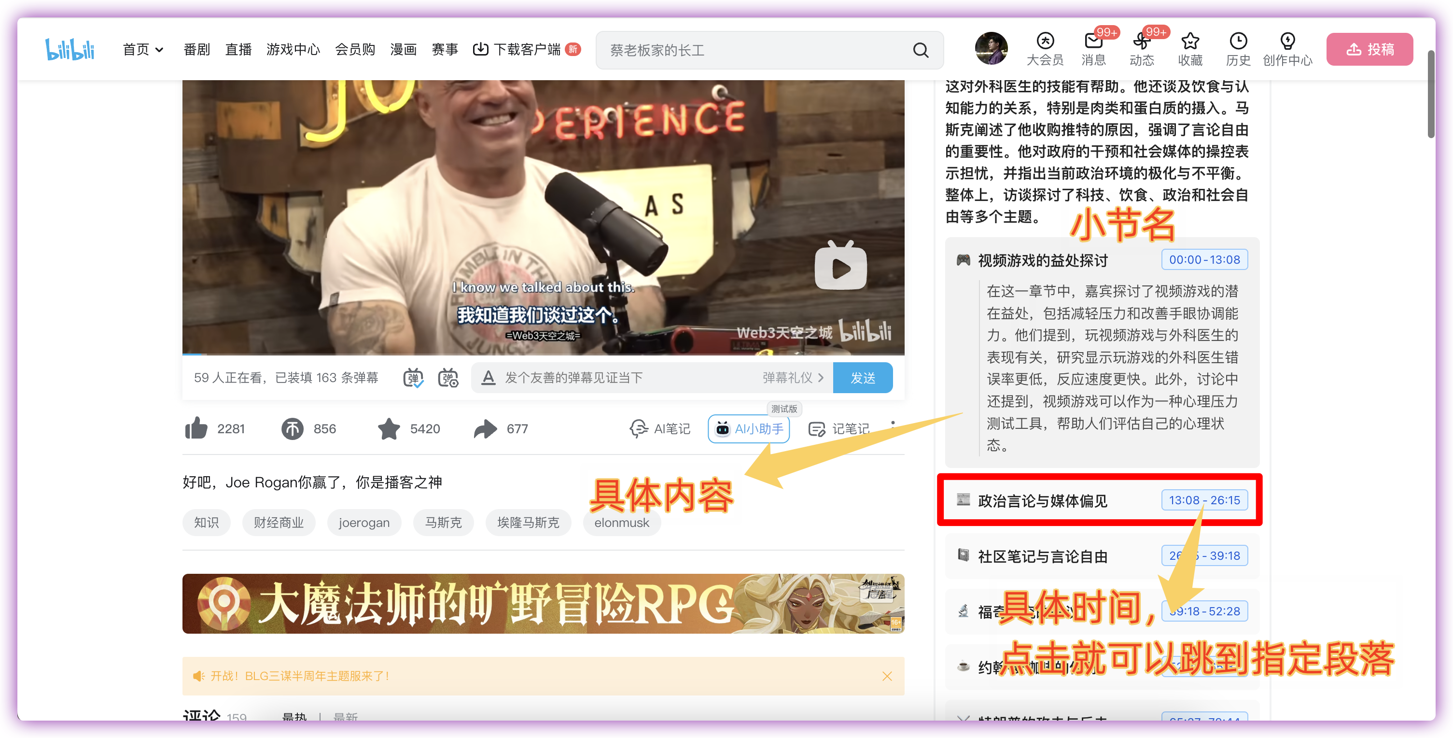
Task: Focus the search box with 蔡老板家的长工
Action: (x=756, y=50)
